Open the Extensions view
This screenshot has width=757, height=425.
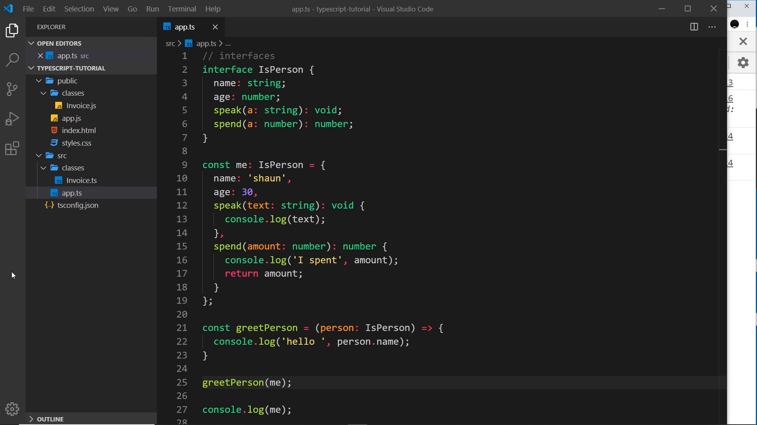[12, 148]
